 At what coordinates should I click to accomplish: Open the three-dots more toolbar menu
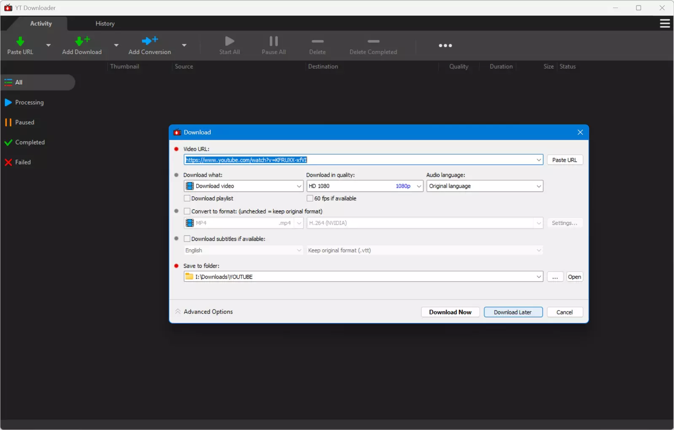point(445,46)
